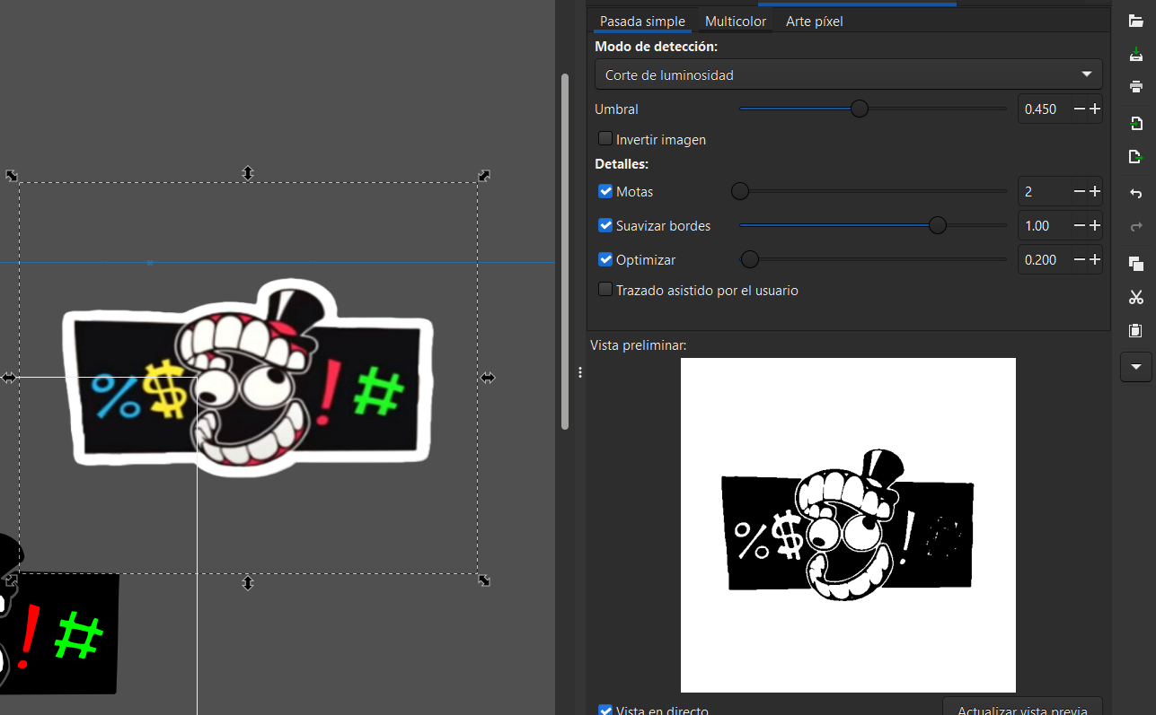Click the top-right corner scale handle of the selection
This screenshot has width=1156, height=715.
484,176
